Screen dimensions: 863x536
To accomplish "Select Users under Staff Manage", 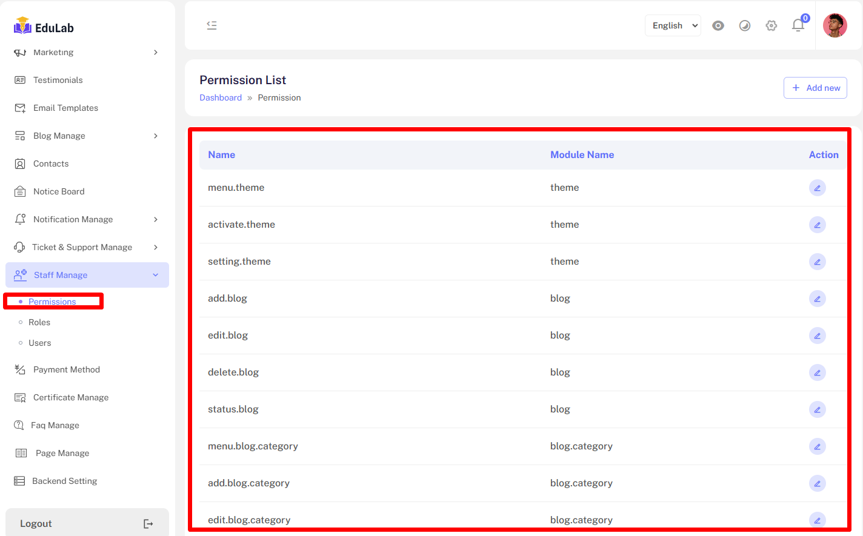I will click(40, 343).
